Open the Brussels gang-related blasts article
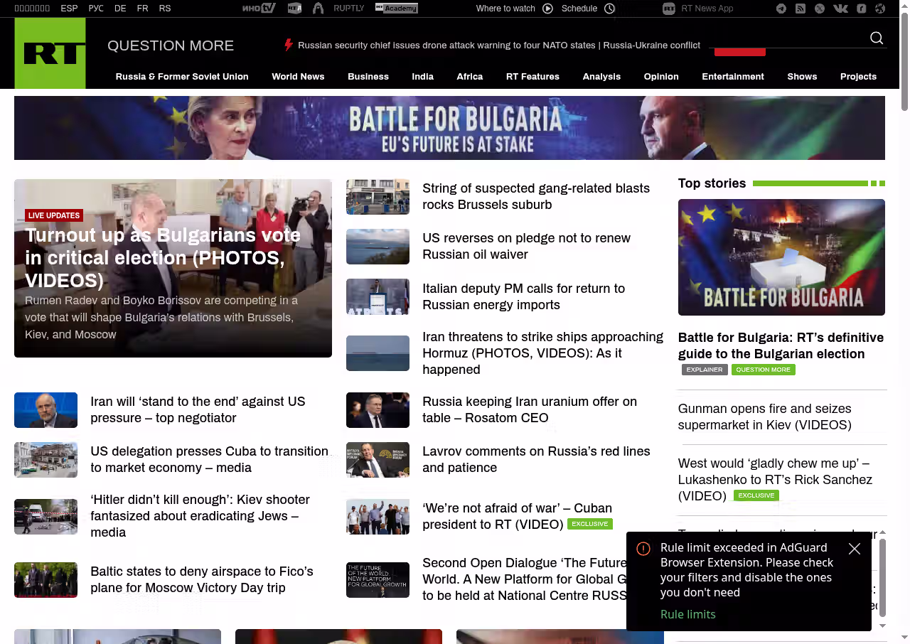The height and width of the screenshot is (644, 910). click(x=535, y=196)
